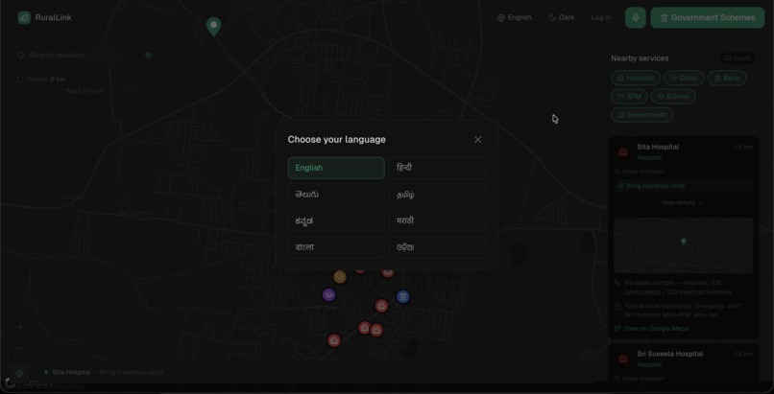Click the 1.6 km distance on Sri Suseela

tap(743, 354)
